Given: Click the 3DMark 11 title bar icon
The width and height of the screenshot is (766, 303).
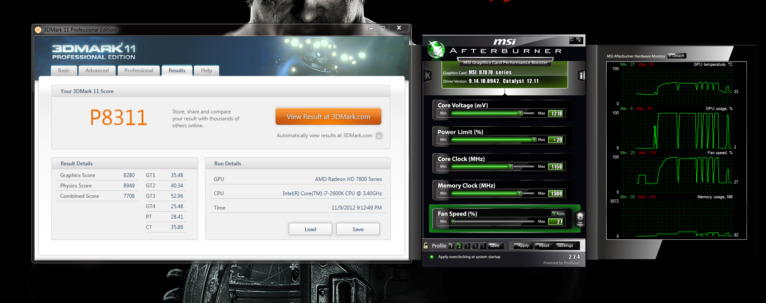Looking at the screenshot, I should click(x=38, y=30).
